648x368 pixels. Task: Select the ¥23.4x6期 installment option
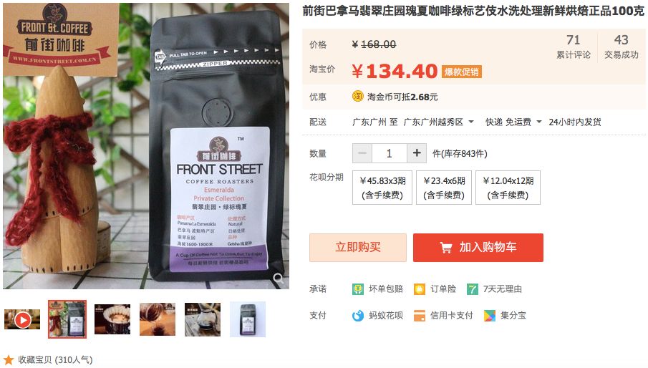pos(444,188)
